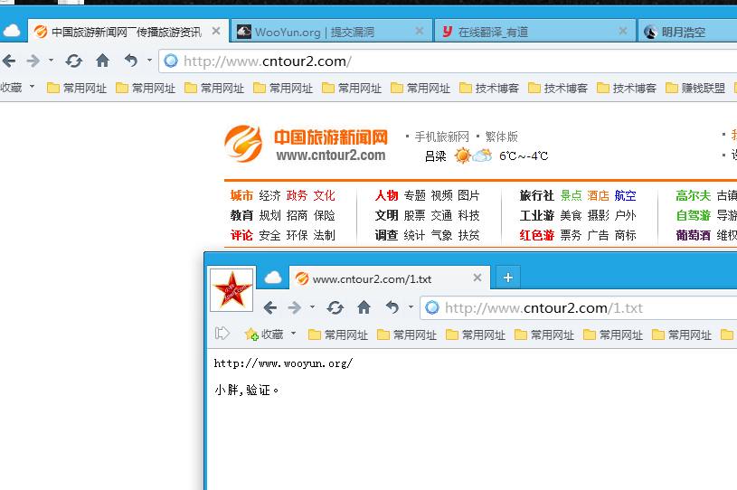Go home in front browser window
The width and height of the screenshot is (737, 490).
click(364, 307)
